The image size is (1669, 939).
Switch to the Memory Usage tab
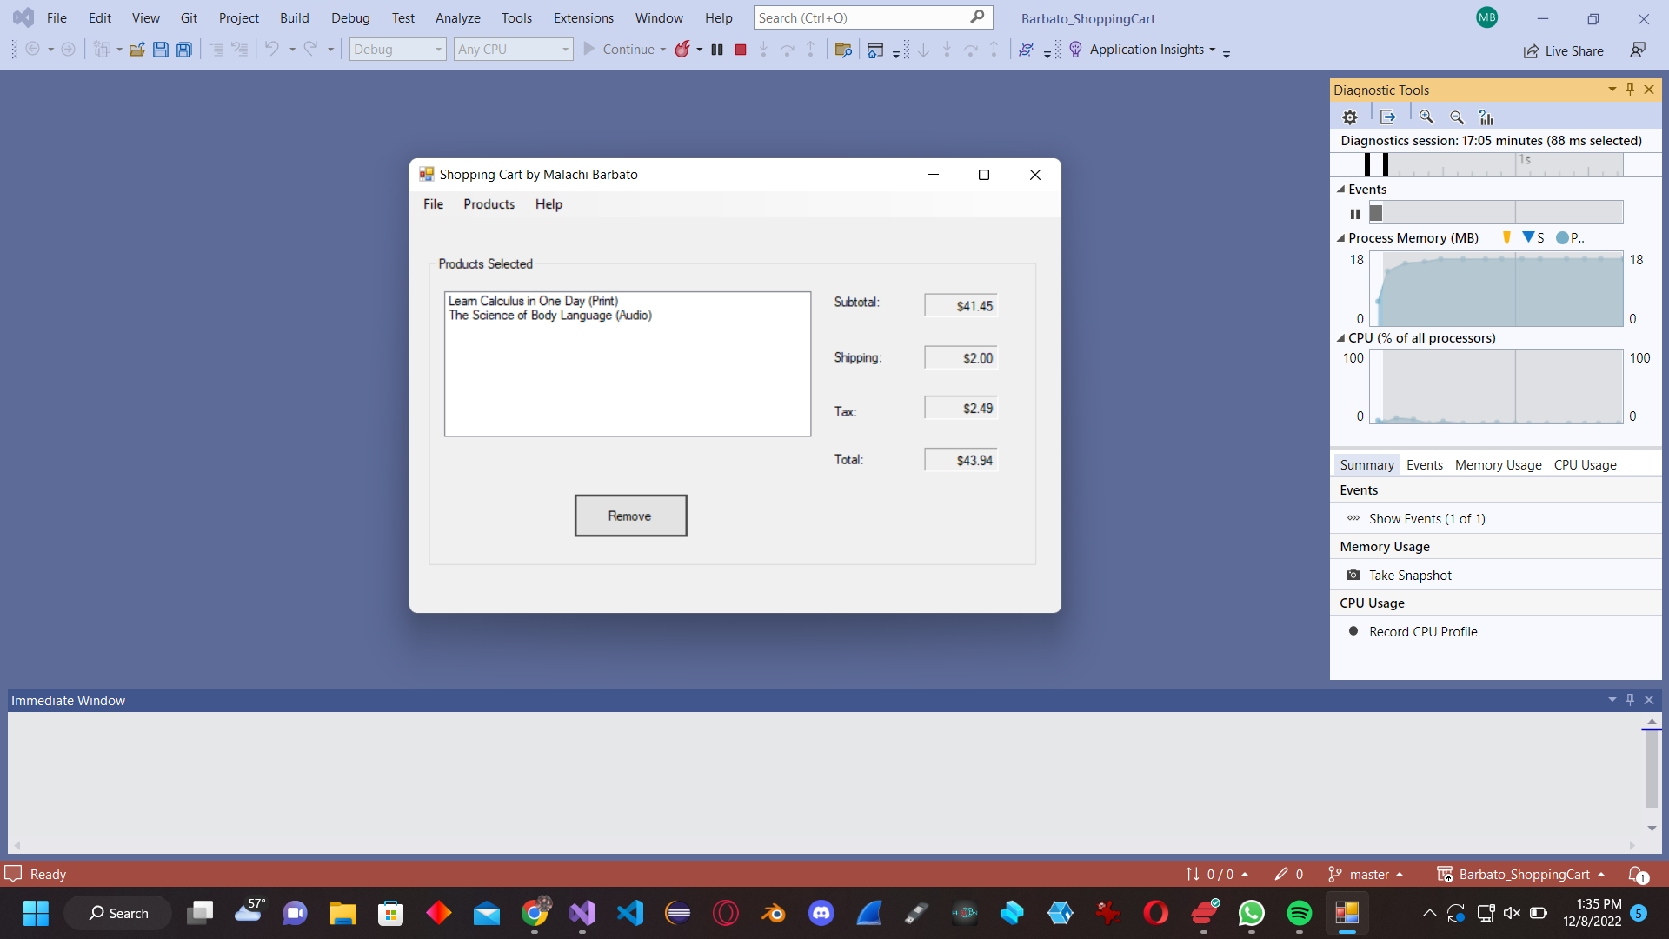(1498, 465)
